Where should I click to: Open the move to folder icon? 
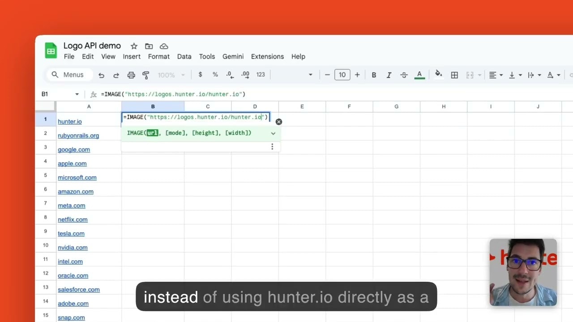pyautogui.click(x=149, y=46)
